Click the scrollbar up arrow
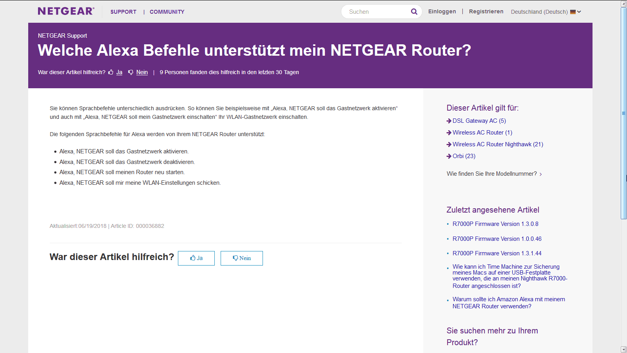This screenshot has width=627, height=353. click(x=623, y=4)
